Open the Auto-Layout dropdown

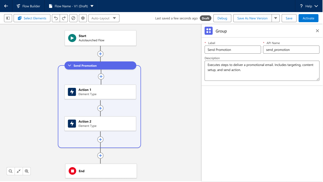104,18
